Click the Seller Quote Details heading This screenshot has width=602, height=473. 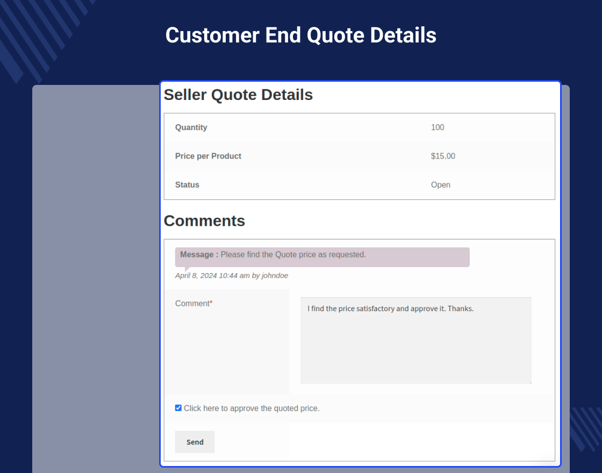(238, 95)
